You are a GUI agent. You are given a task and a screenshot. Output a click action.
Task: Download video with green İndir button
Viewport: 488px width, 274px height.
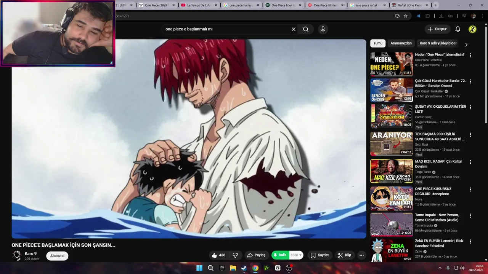pos(280,255)
